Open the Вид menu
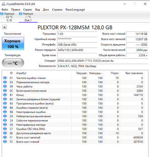150x157 pixels. (38, 9)
